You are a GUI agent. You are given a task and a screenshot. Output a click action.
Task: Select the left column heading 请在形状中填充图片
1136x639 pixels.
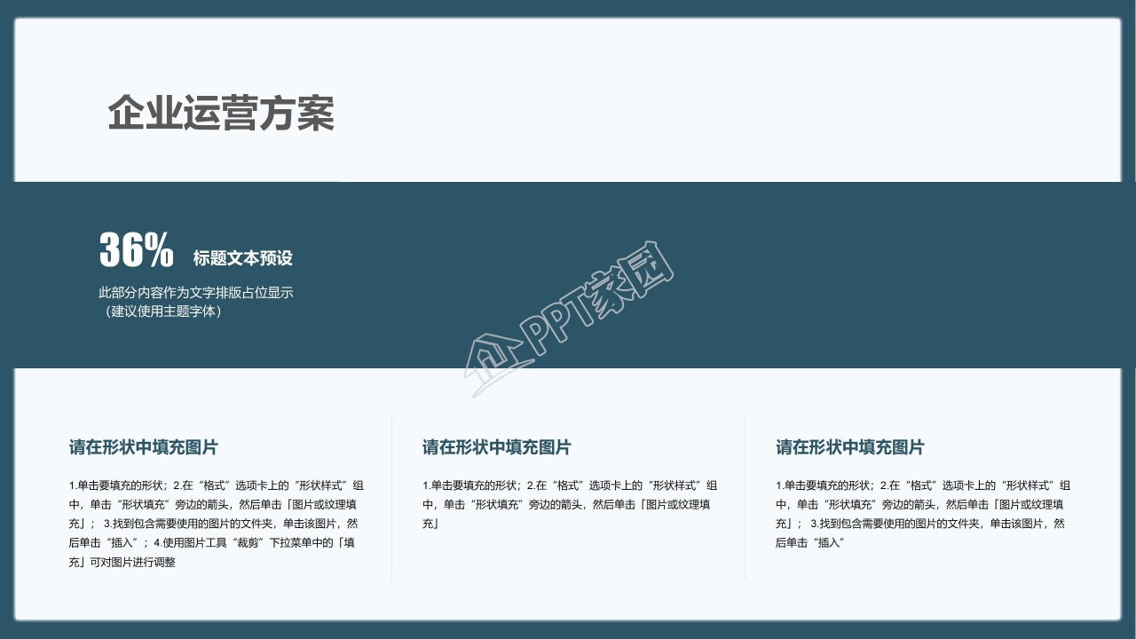tap(143, 447)
